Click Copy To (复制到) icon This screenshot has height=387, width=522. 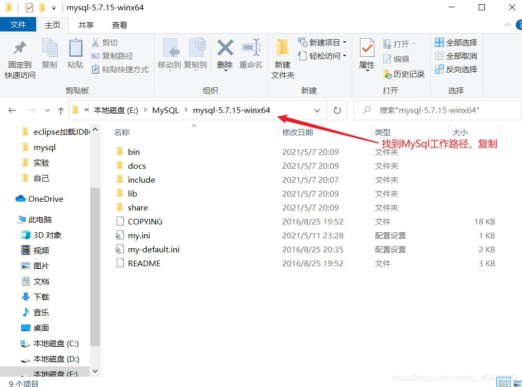(x=197, y=47)
